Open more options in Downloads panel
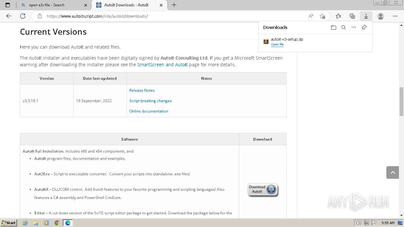Screen dimensions: 404x227 click(354, 27)
